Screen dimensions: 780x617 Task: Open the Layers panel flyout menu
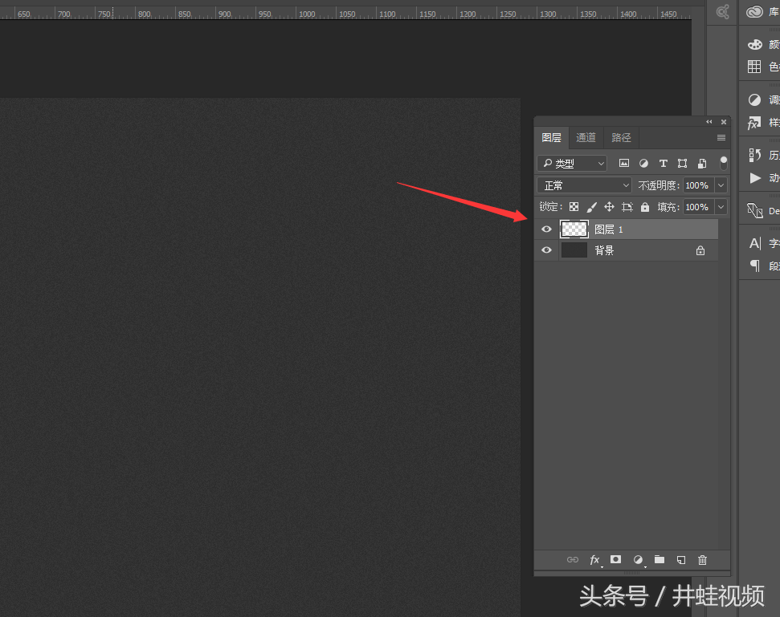(x=721, y=138)
